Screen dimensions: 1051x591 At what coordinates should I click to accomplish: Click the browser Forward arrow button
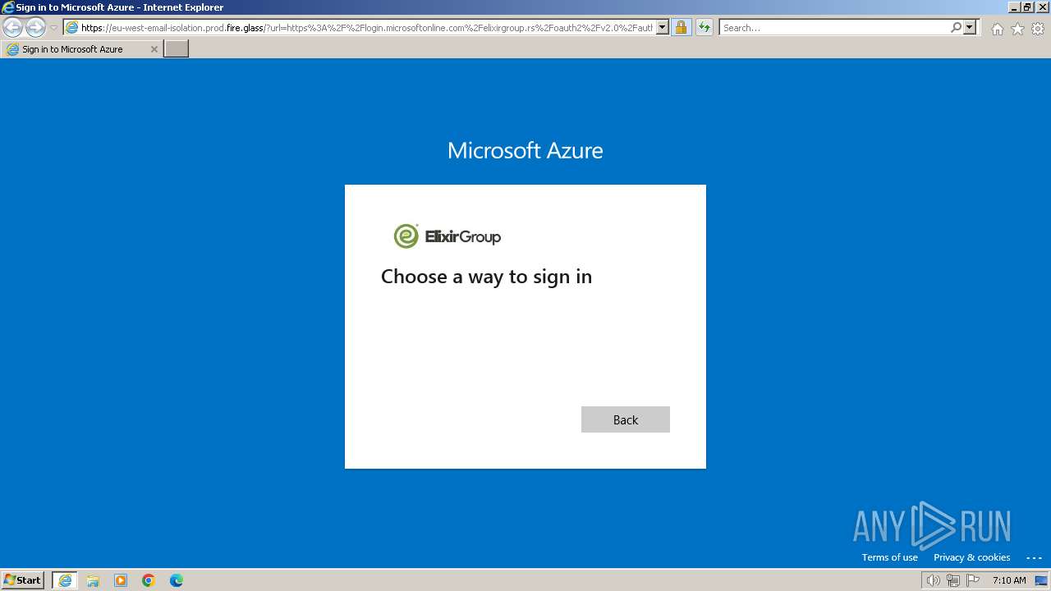click(35, 27)
